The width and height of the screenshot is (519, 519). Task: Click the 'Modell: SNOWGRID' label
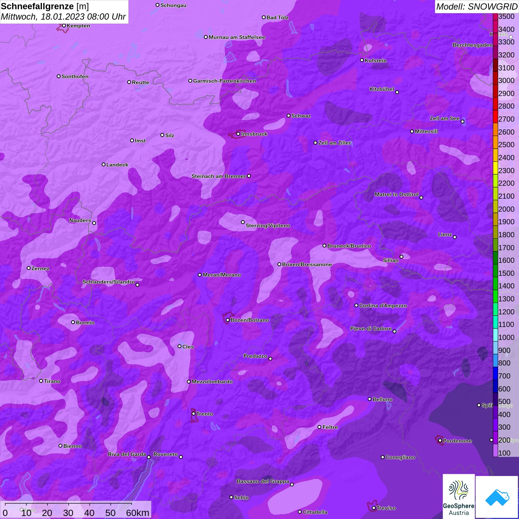pos(477,6)
